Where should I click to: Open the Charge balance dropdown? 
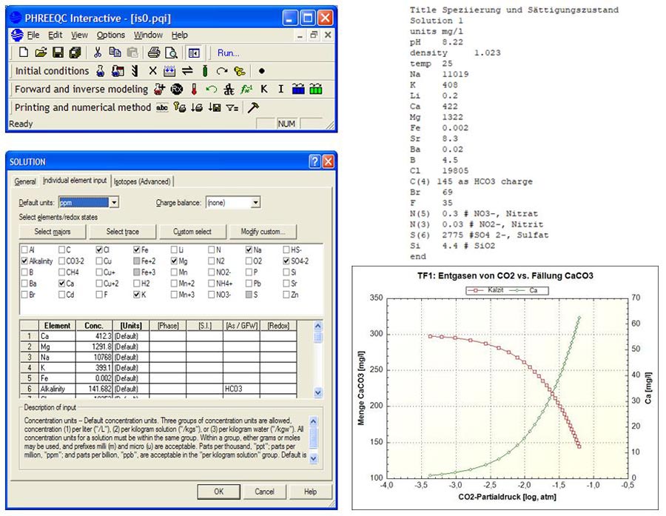(x=255, y=203)
